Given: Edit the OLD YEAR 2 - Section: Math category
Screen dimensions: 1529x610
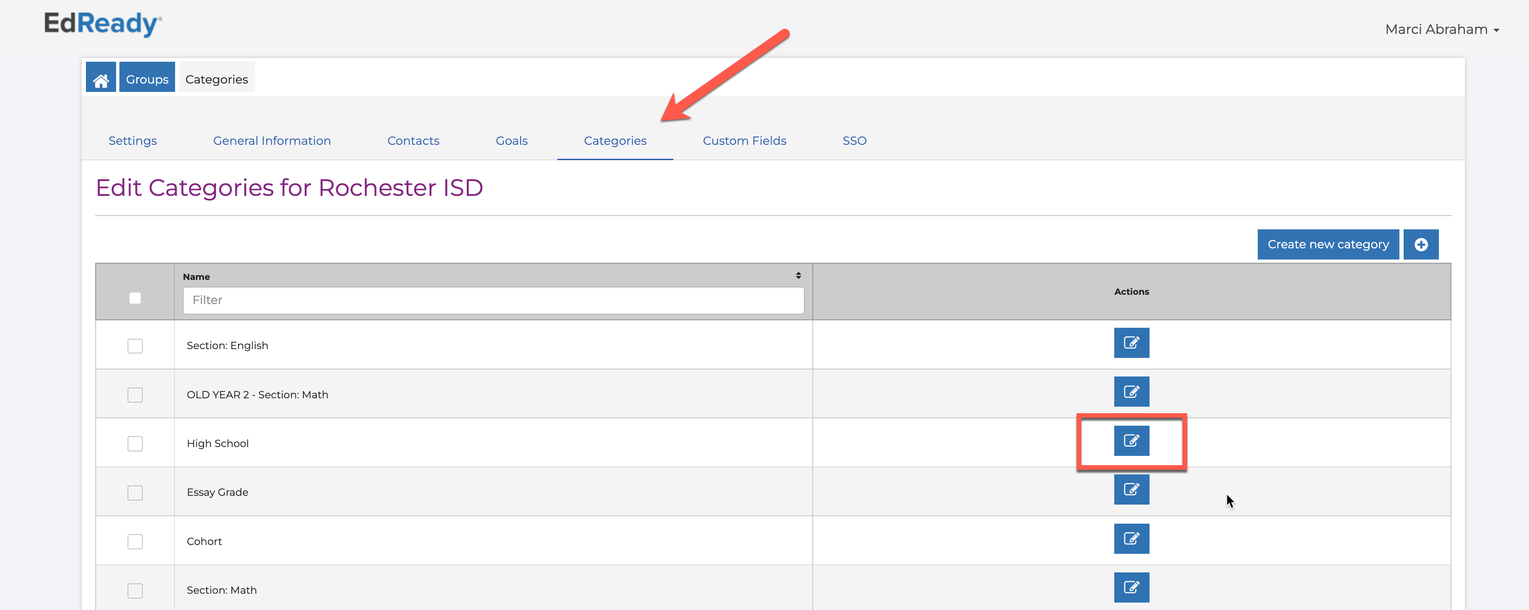Looking at the screenshot, I should click(x=1131, y=392).
